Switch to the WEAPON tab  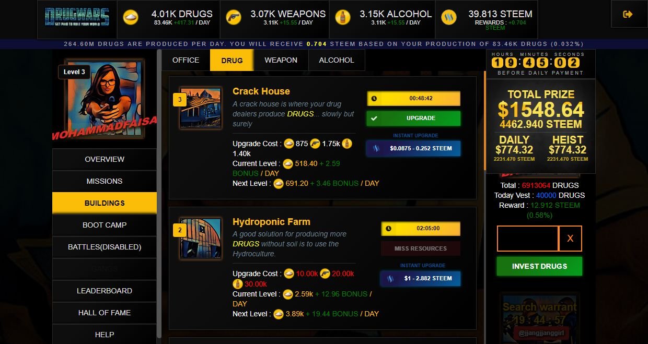click(x=281, y=60)
